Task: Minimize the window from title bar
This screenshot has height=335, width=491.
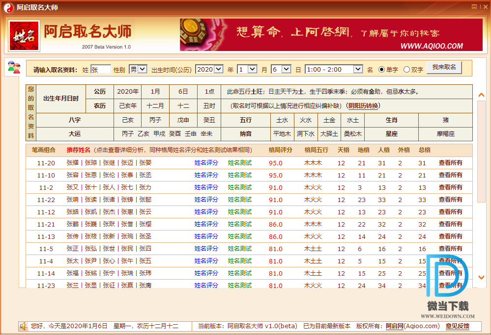Action: [x=474, y=6]
